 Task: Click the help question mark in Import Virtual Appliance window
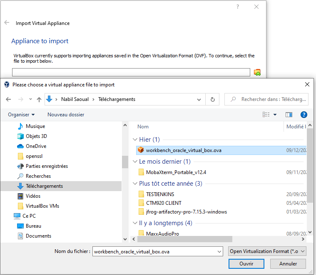(x=238, y=7)
